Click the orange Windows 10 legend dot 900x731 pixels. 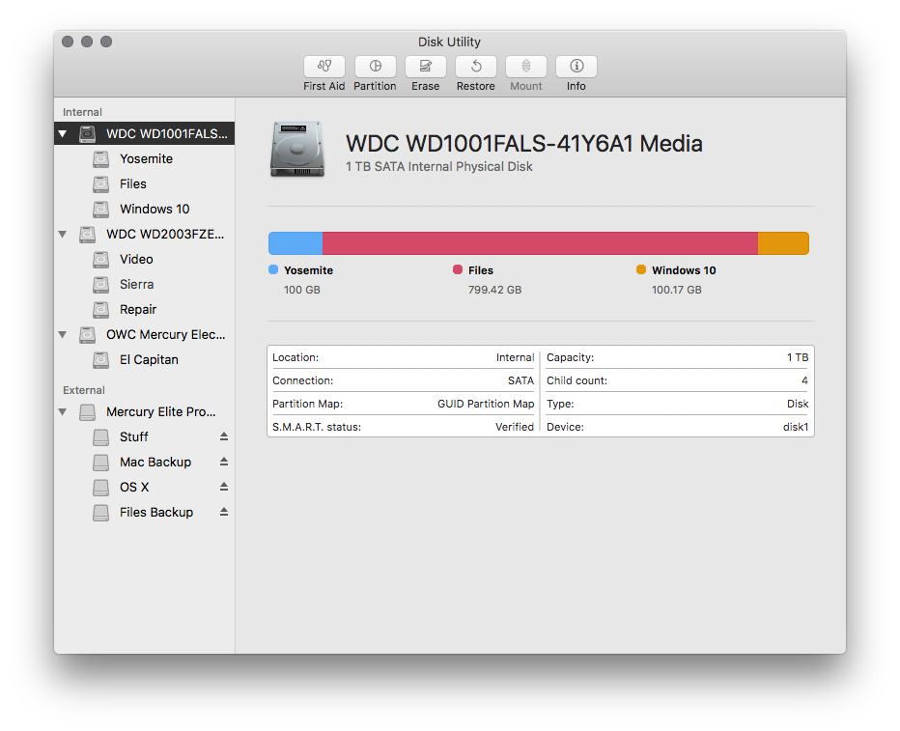click(x=641, y=269)
